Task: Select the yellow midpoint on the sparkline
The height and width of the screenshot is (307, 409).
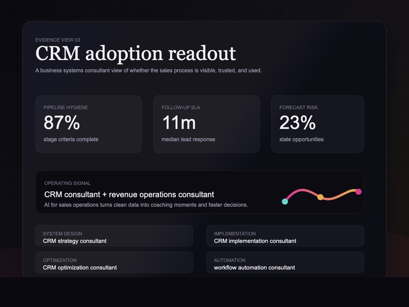Action: point(320,197)
